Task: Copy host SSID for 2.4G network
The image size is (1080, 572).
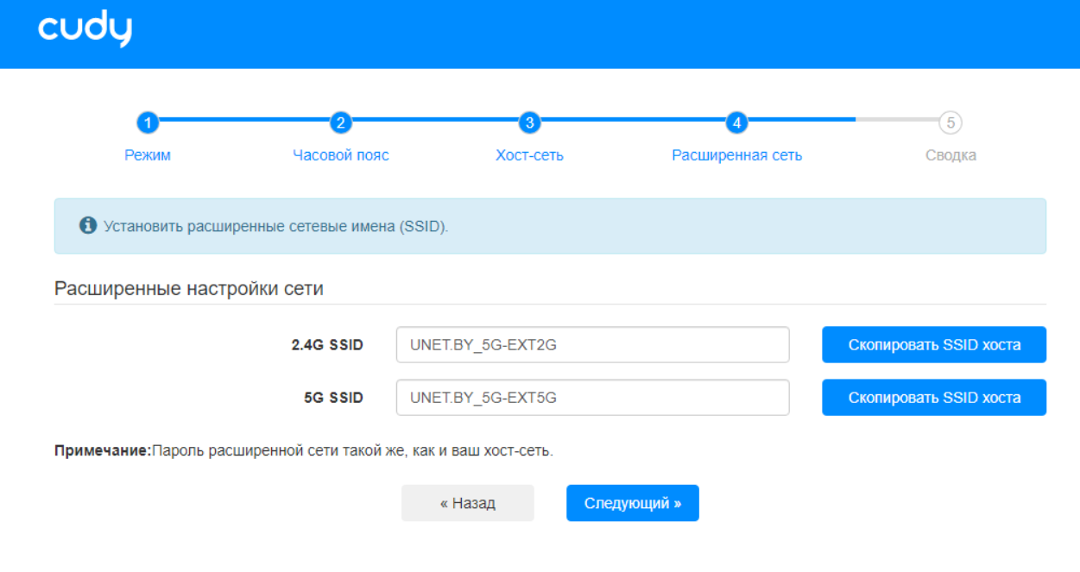Action: [934, 345]
